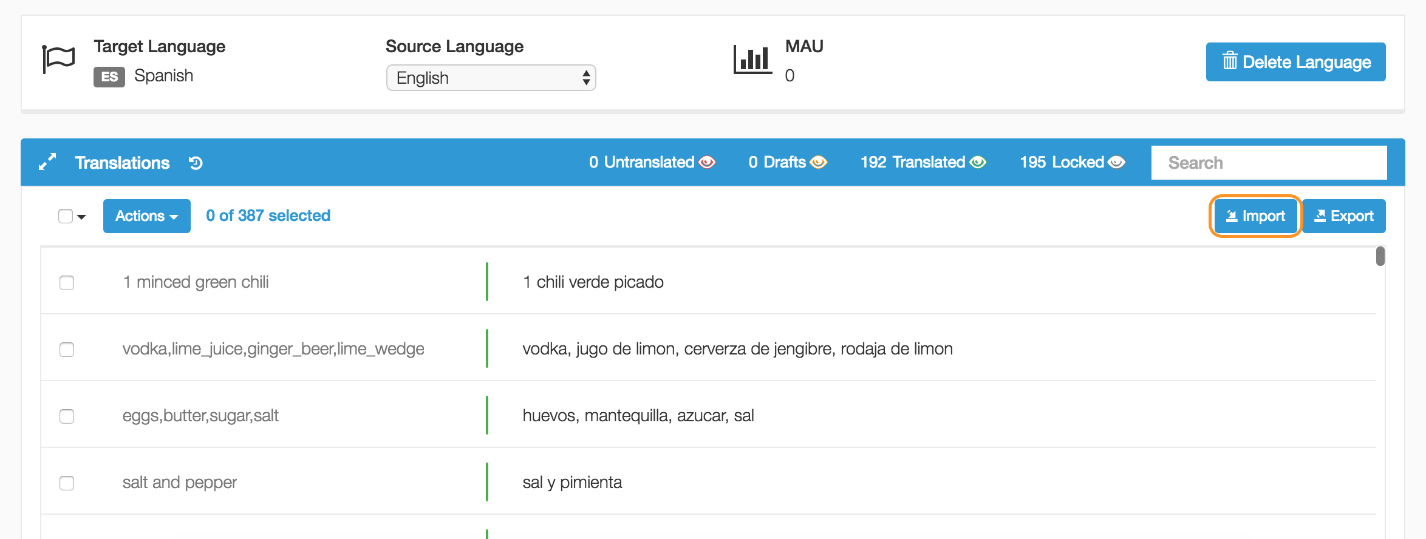Click source text '1 minced green chili'
This screenshot has width=1426, height=539.
(196, 282)
